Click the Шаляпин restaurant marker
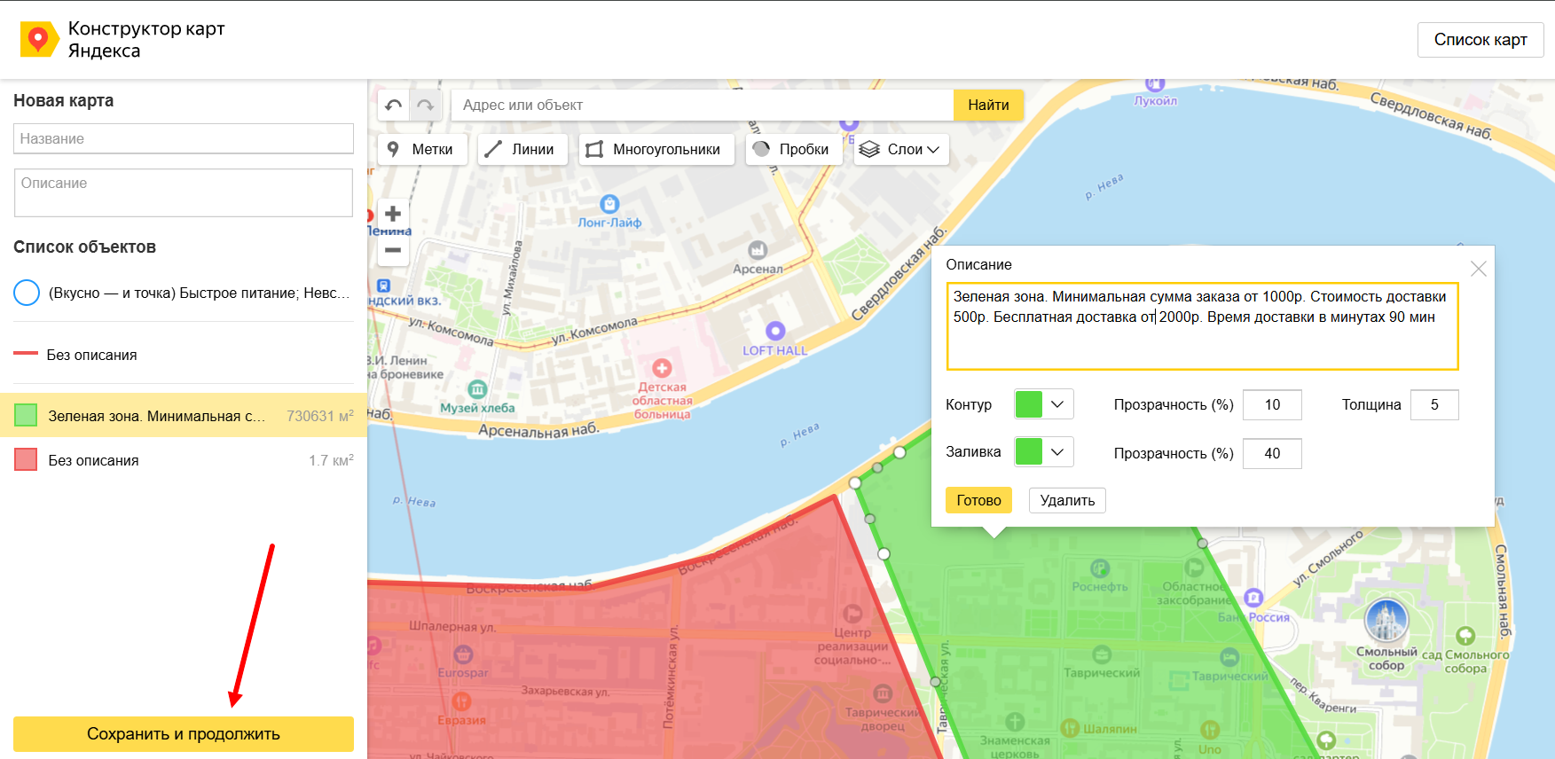This screenshot has width=1555, height=759. click(1070, 728)
